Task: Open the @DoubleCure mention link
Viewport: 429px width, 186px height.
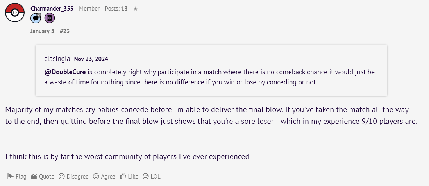Action: tap(65, 72)
